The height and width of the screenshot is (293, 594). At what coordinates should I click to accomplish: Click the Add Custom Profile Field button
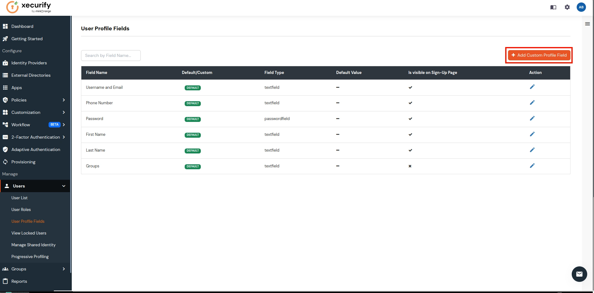539,55
